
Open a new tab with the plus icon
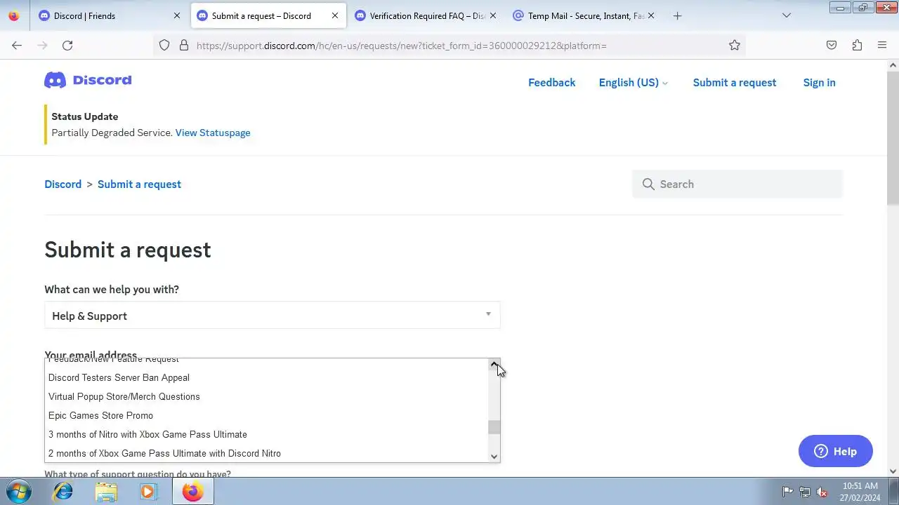pyautogui.click(x=677, y=15)
